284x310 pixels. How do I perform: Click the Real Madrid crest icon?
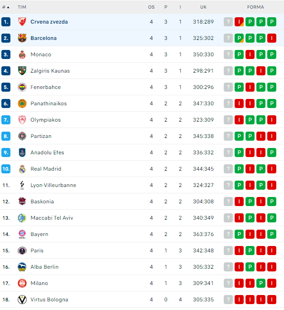[22, 169]
